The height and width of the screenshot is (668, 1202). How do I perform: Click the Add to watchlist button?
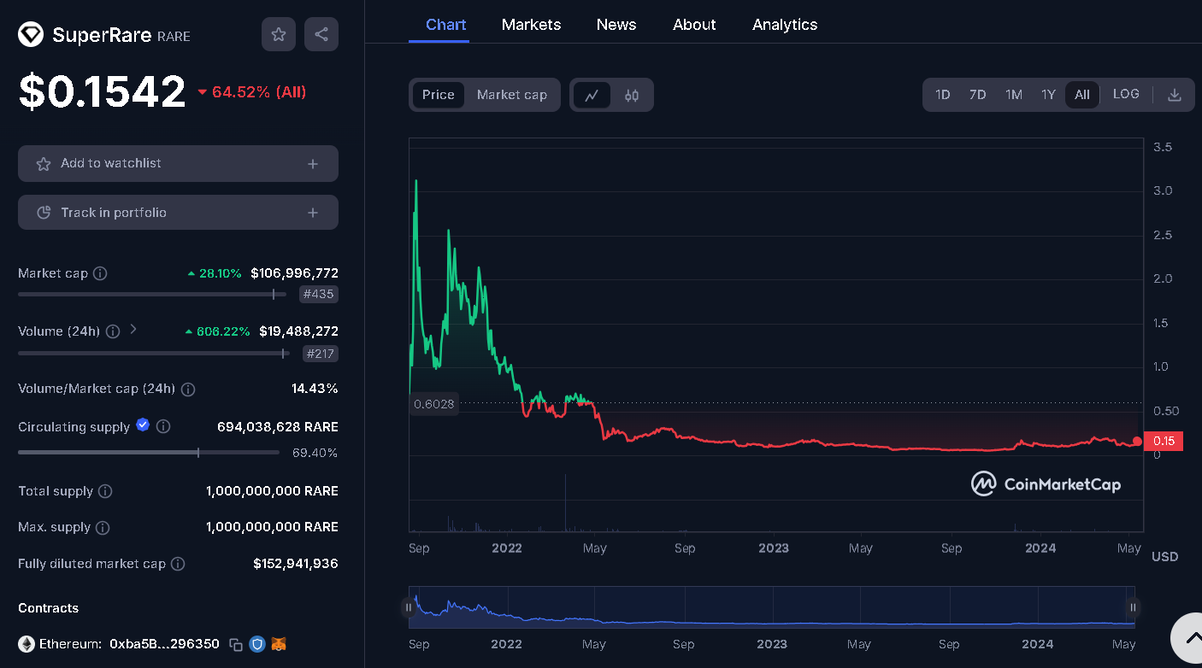(178, 163)
